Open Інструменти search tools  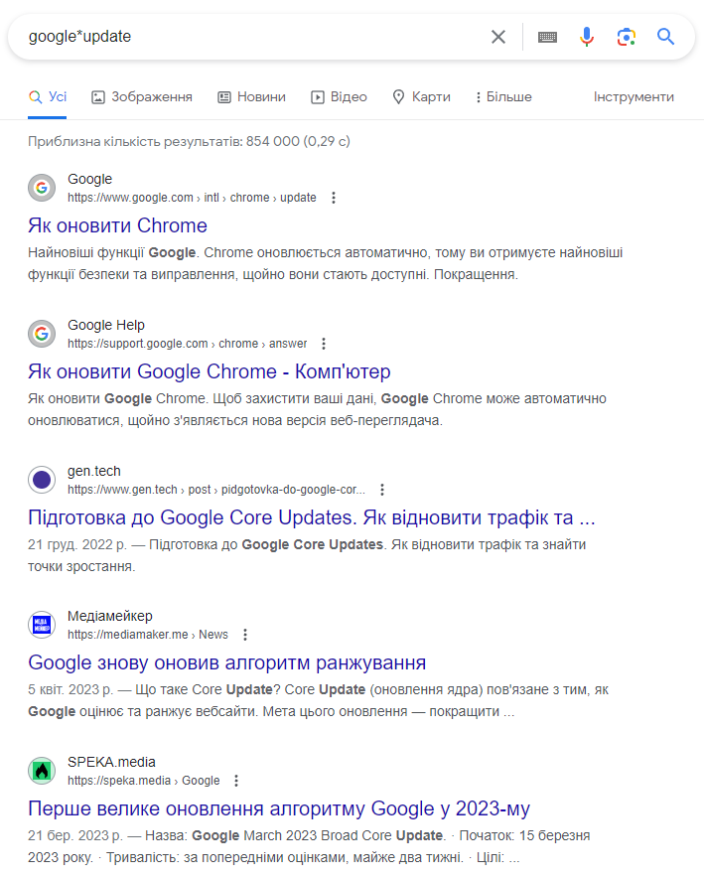tap(634, 97)
